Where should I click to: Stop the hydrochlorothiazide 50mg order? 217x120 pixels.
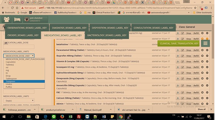pos(188,73)
